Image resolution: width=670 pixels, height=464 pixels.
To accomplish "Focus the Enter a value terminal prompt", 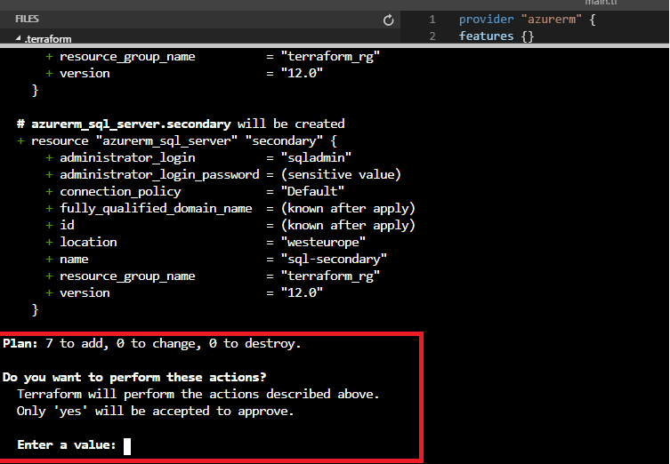I will pos(74,445).
